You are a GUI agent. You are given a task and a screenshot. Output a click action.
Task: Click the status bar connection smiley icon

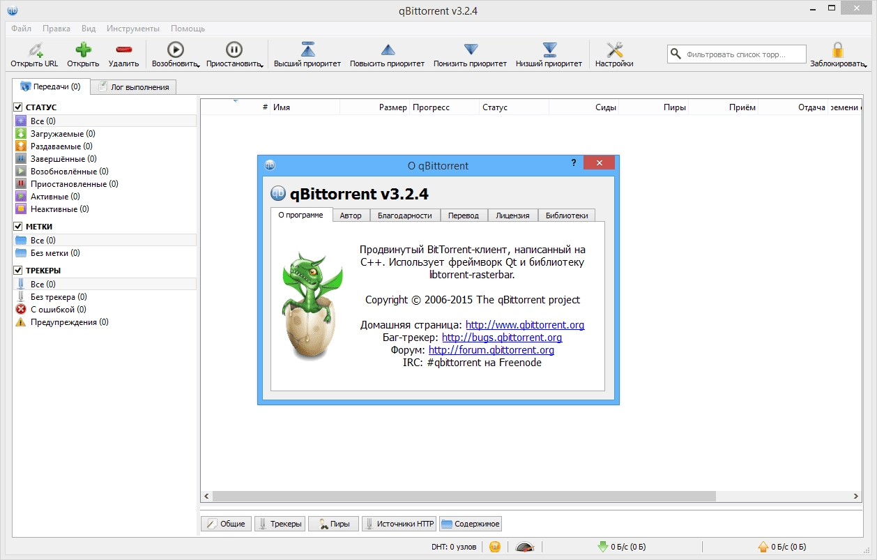click(495, 547)
